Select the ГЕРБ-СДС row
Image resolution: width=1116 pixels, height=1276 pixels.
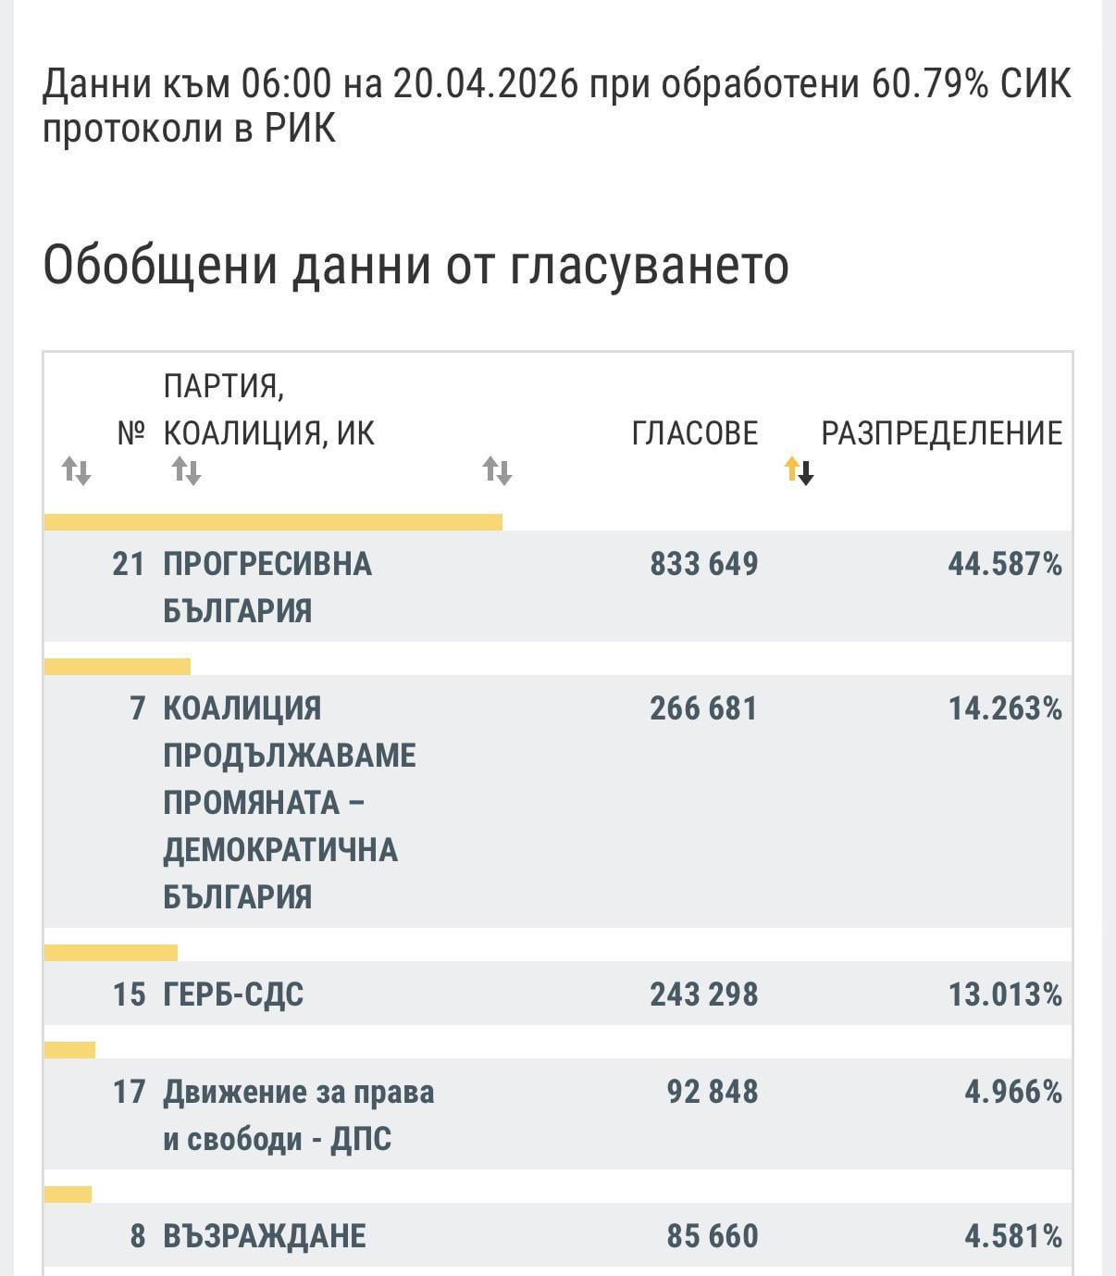(x=558, y=994)
